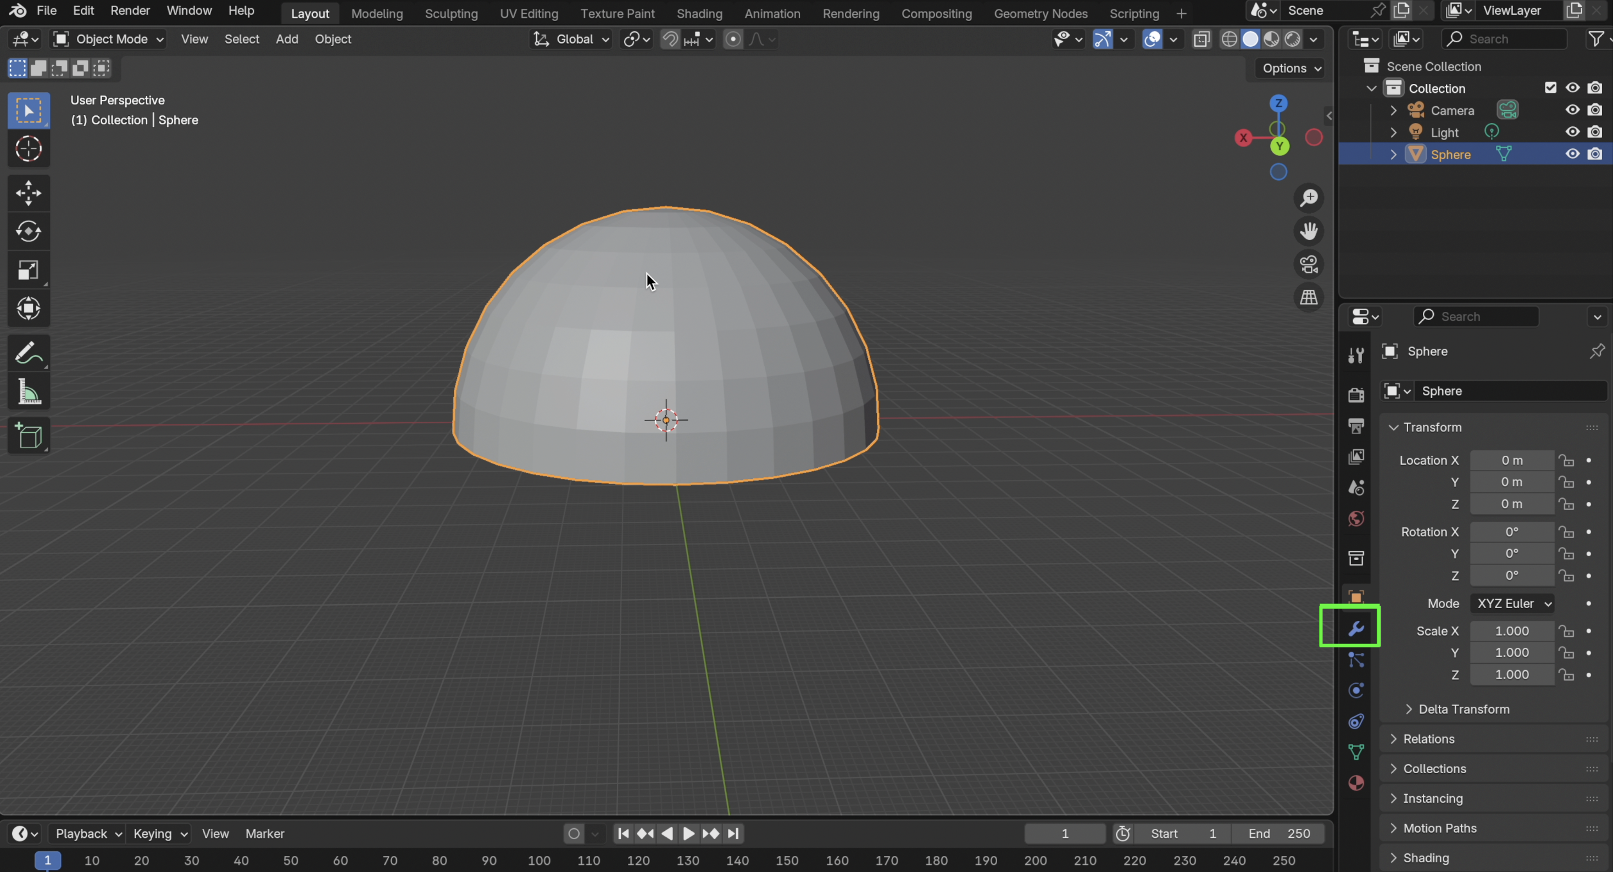Open the XYZ Euler rotation mode dropdown

1512,603
